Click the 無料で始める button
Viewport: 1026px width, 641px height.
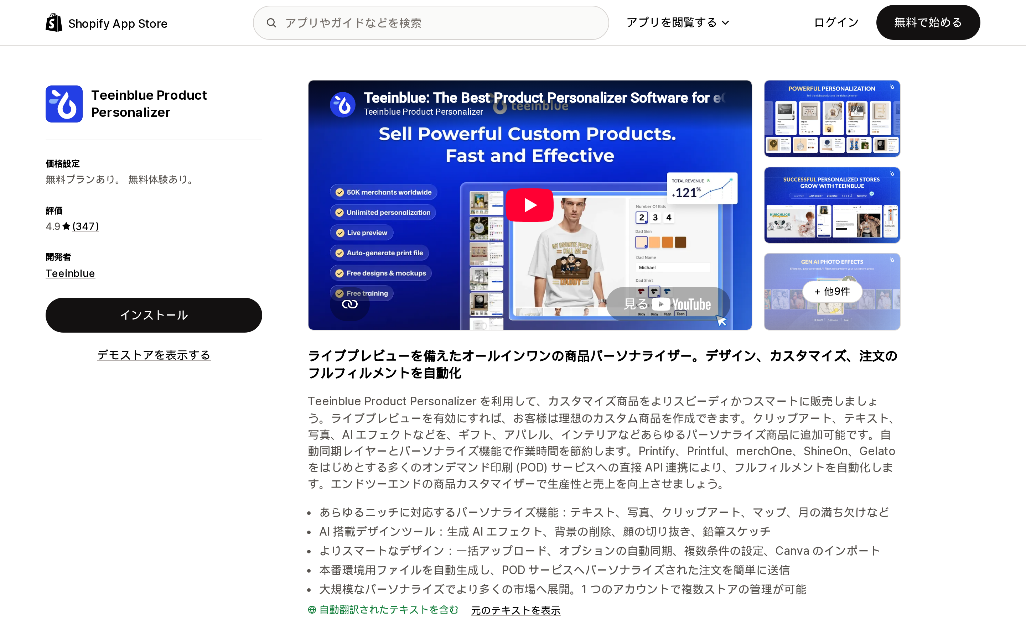tap(928, 22)
